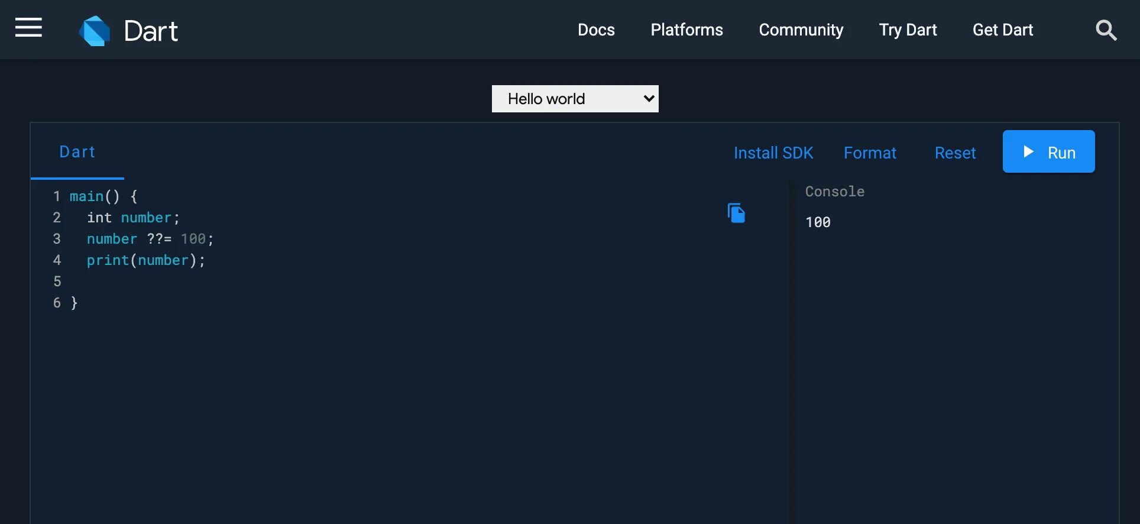Select the Dart editor tab

pyautogui.click(x=77, y=152)
